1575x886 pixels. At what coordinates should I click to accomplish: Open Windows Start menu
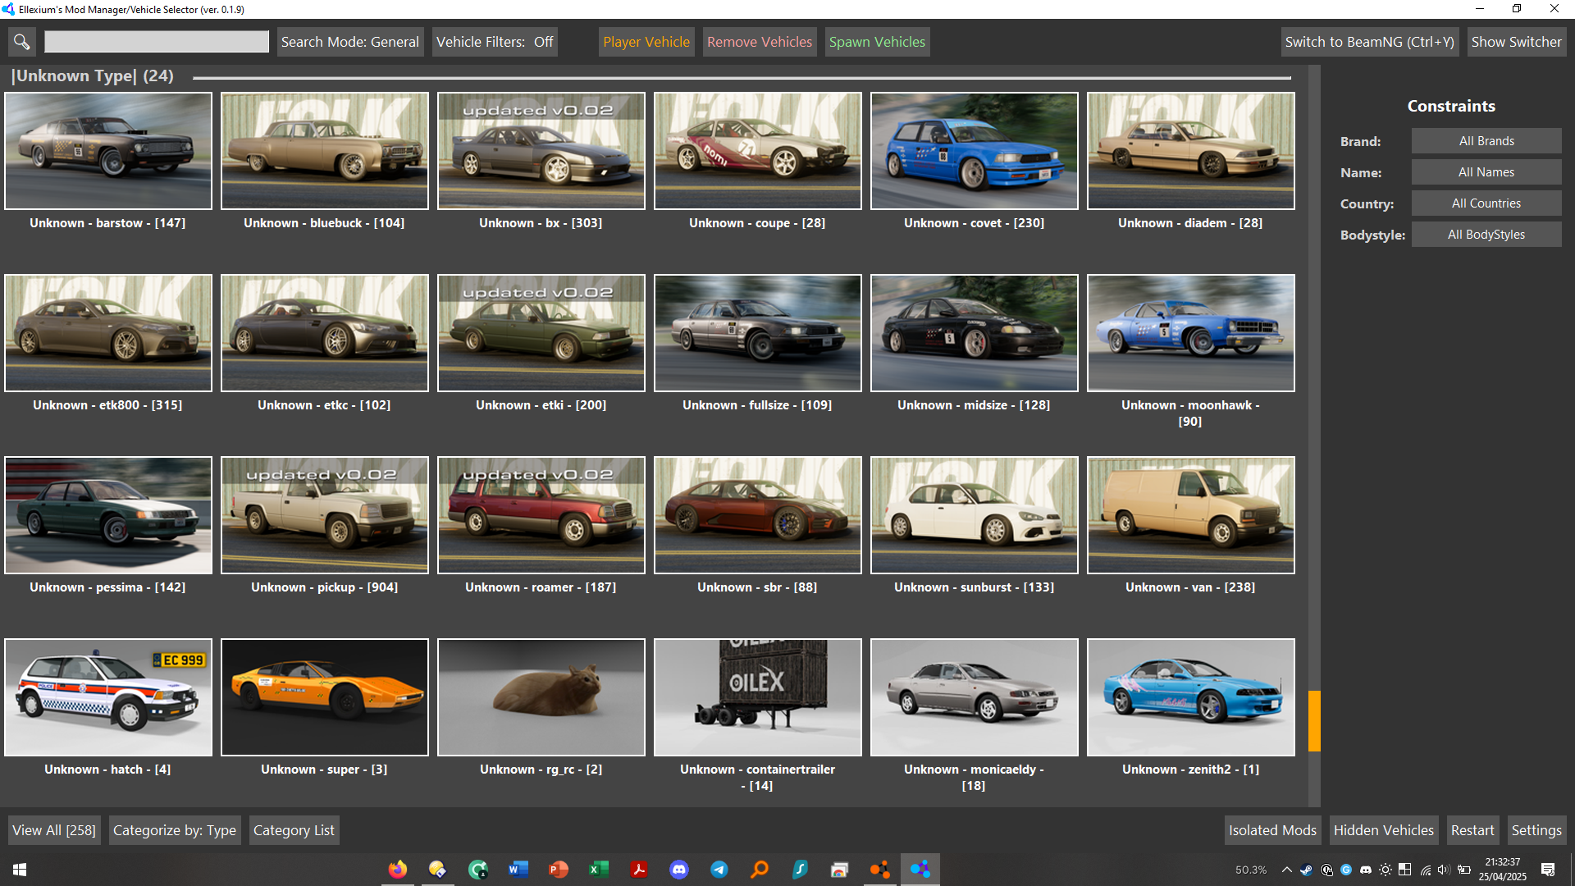click(x=20, y=870)
